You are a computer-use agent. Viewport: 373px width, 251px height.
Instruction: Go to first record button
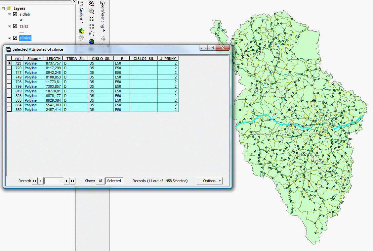(x=35, y=181)
